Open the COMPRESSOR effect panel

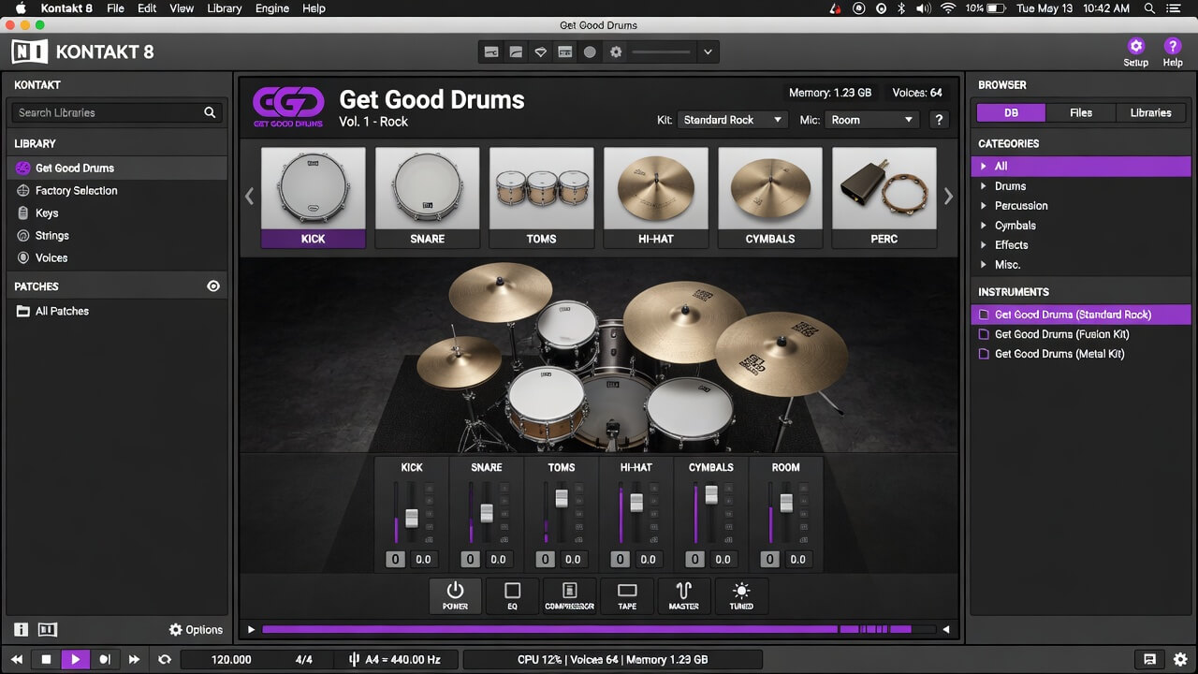click(x=569, y=594)
